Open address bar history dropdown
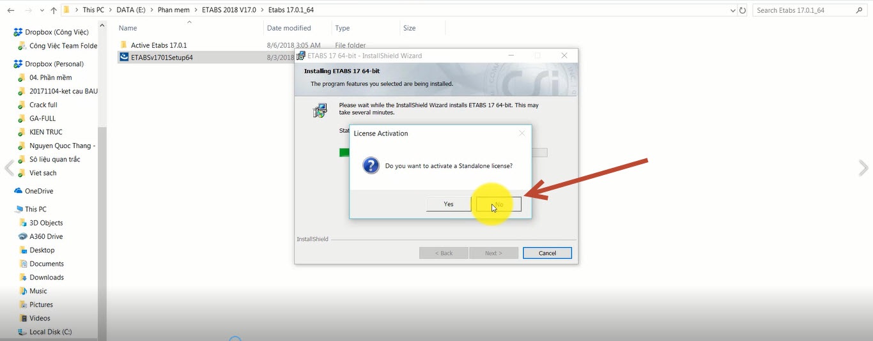 click(x=732, y=10)
